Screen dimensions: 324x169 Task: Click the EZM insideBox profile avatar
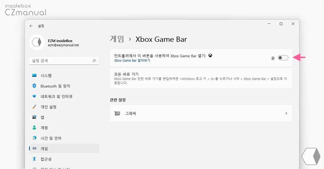pos(37,42)
